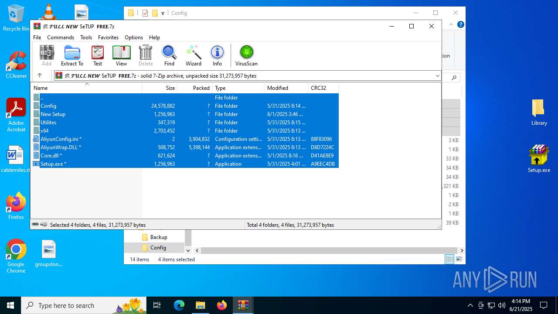Open archive Info icon

click(x=217, y=55)
